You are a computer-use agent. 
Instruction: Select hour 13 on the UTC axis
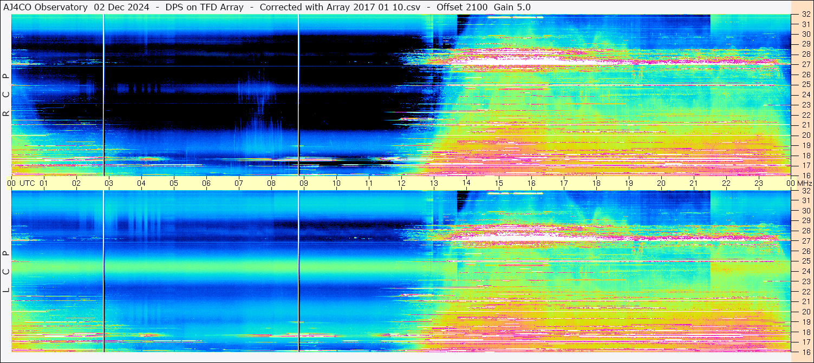pos(434,183)
